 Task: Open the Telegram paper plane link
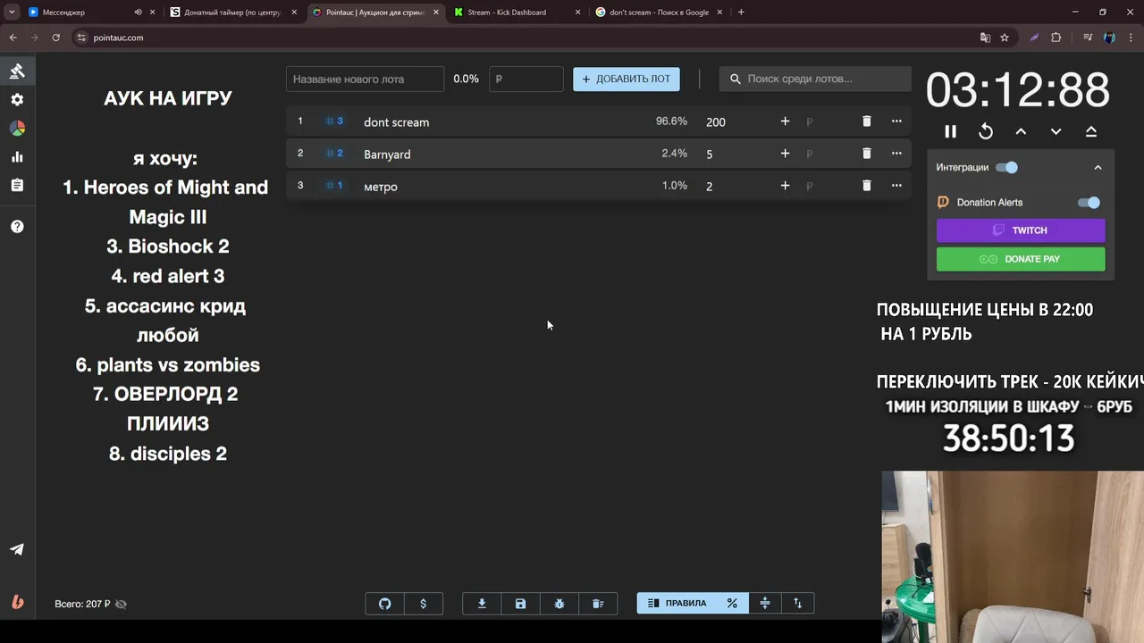pos(17,549)
